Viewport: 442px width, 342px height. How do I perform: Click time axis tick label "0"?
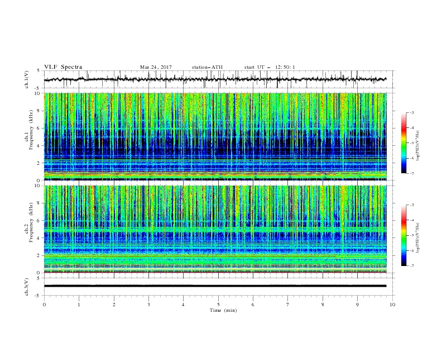tap(44, 305)
